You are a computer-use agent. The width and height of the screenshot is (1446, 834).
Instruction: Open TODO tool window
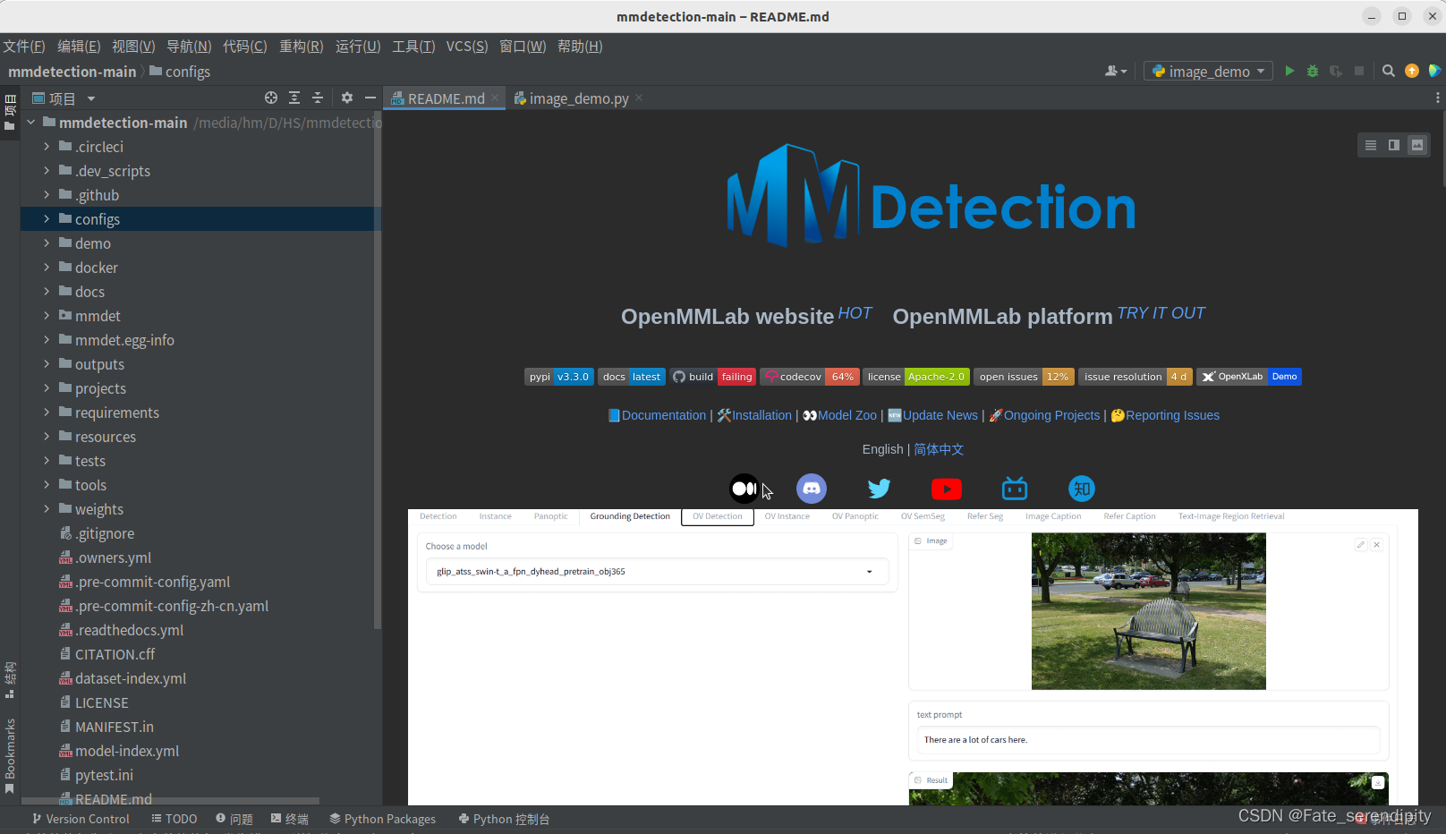(174, 819)
